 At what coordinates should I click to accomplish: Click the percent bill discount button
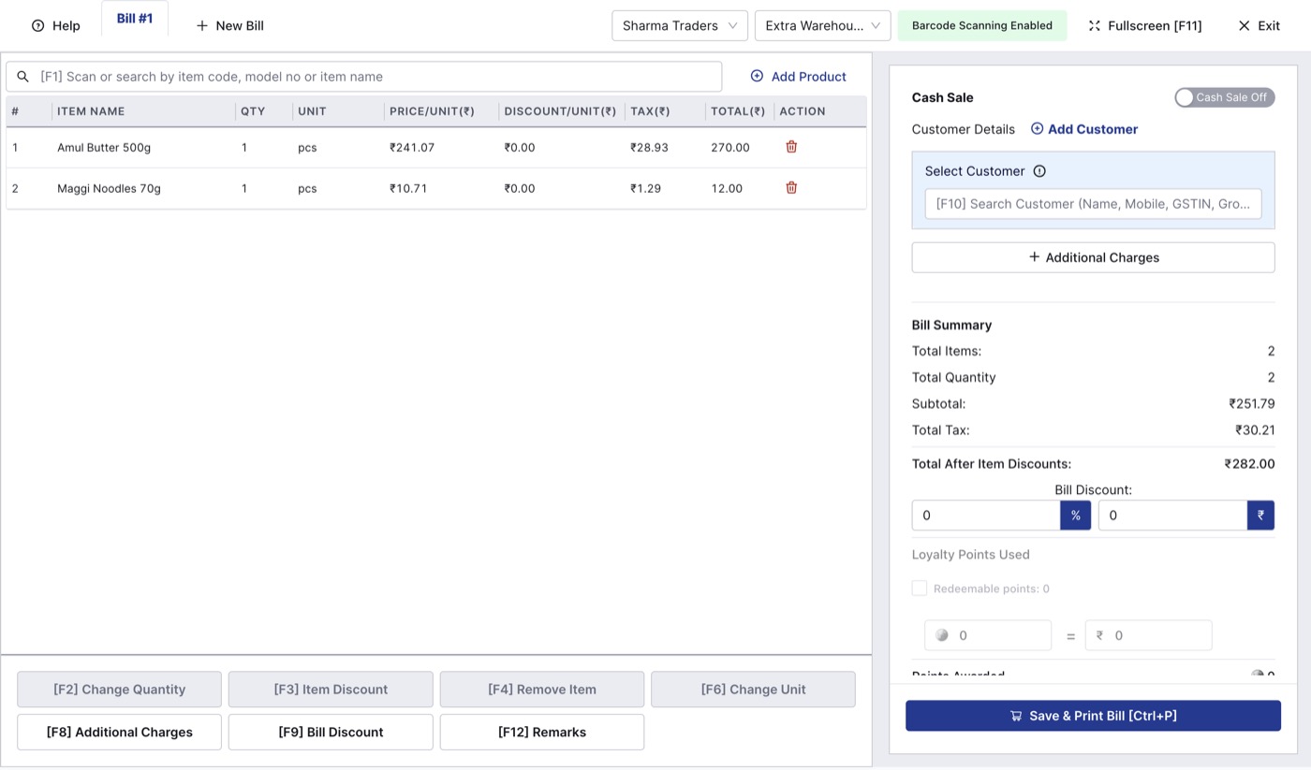pos(1076,516)
